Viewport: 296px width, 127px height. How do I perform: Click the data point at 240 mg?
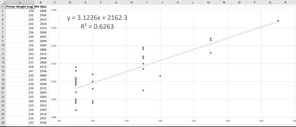(160, 76)
